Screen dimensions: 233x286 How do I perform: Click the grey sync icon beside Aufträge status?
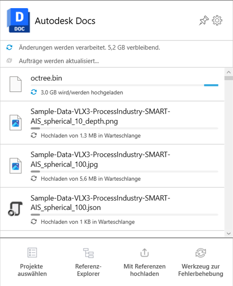(x=9, y=61)
